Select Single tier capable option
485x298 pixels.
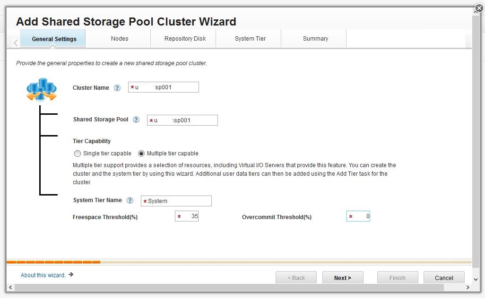coord(78,153)
